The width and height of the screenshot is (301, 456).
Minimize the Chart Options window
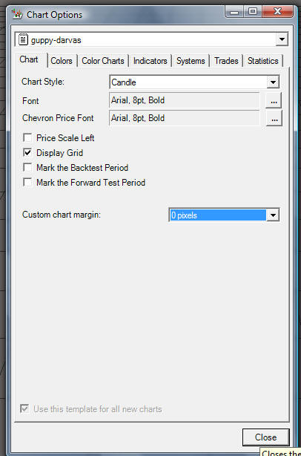coord(234,12)
